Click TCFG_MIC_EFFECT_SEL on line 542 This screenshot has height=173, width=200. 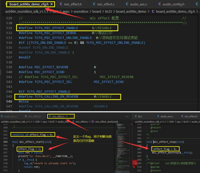(53, 82)
